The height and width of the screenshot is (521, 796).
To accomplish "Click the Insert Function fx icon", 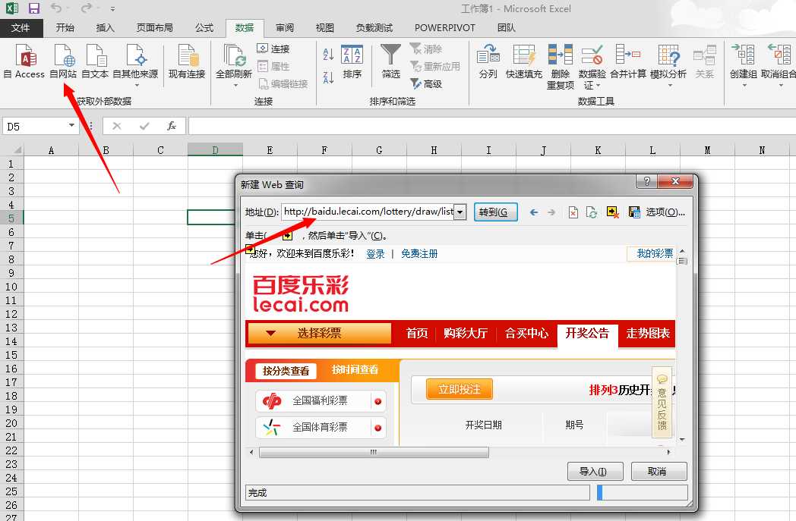I will (171, 126).
